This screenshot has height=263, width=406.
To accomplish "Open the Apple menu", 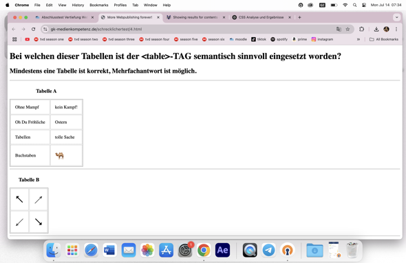I will coord(8,5).
